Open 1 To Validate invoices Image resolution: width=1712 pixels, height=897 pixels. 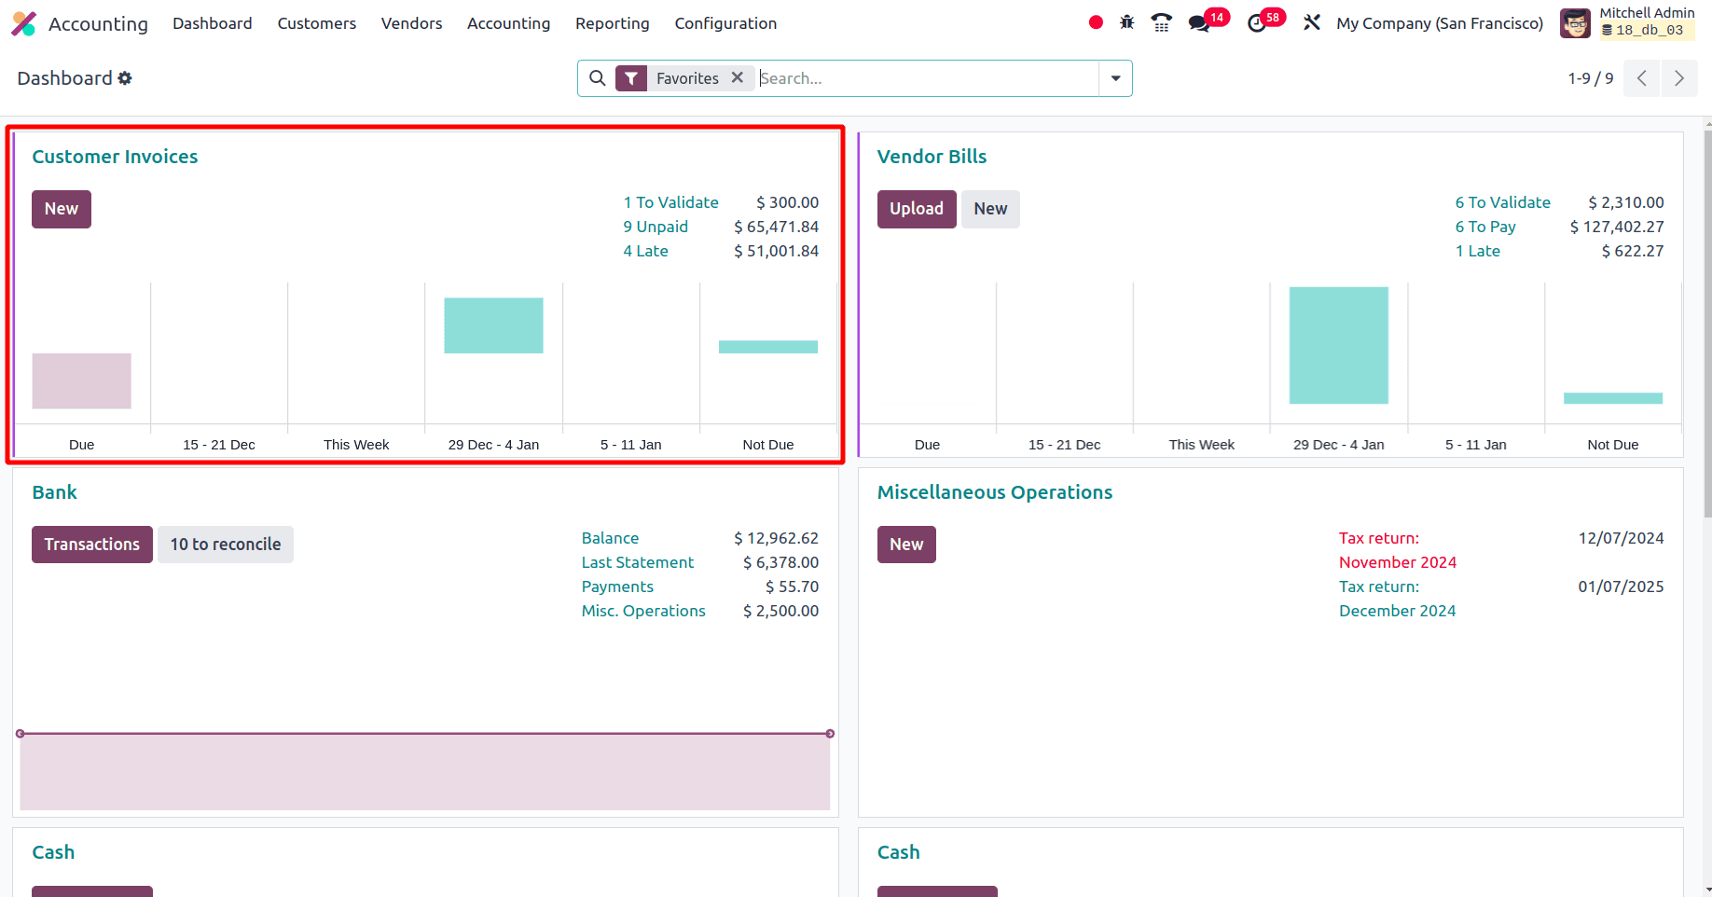(671, 202)
